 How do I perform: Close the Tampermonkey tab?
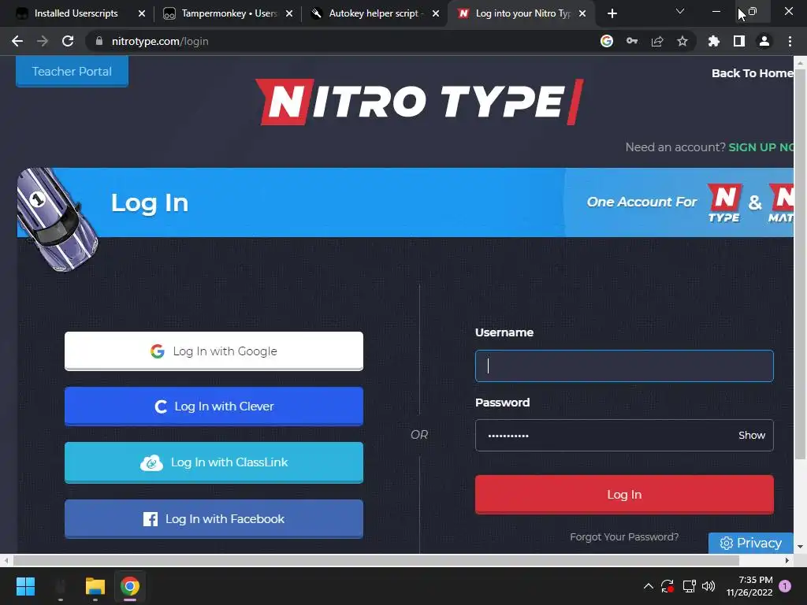pos(289,13)
